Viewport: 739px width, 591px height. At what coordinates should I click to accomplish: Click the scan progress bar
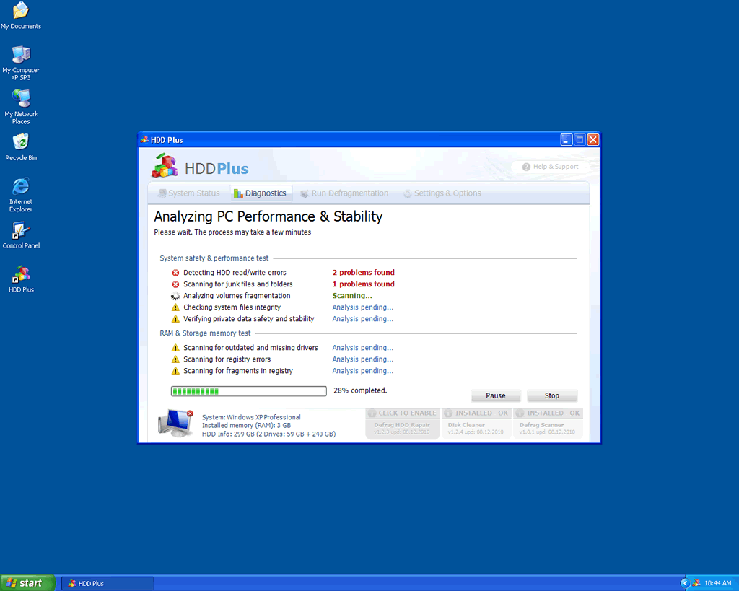coord(248,391)
